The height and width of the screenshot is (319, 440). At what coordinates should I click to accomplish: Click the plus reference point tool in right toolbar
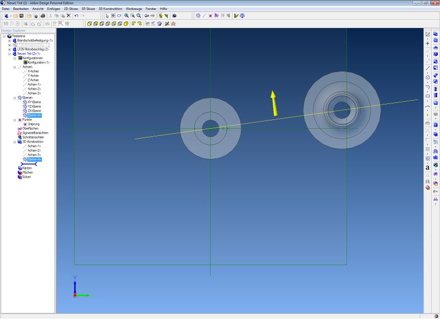[x=428, y=43]
